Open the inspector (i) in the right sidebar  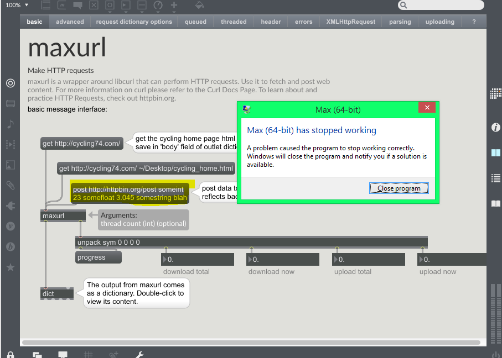coord(495,128)
